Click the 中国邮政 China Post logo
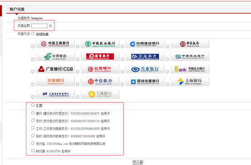The width and height of the screenshot is (251, 165). 55,56
